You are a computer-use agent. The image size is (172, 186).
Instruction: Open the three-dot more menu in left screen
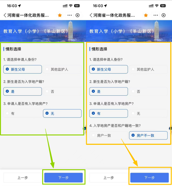coord(70,15)
